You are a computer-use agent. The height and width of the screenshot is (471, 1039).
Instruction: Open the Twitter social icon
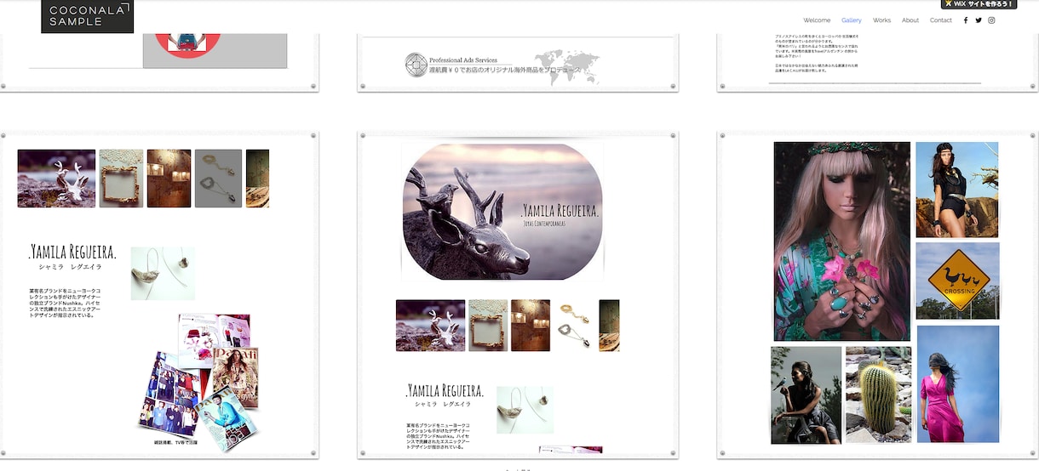[979, 20]
